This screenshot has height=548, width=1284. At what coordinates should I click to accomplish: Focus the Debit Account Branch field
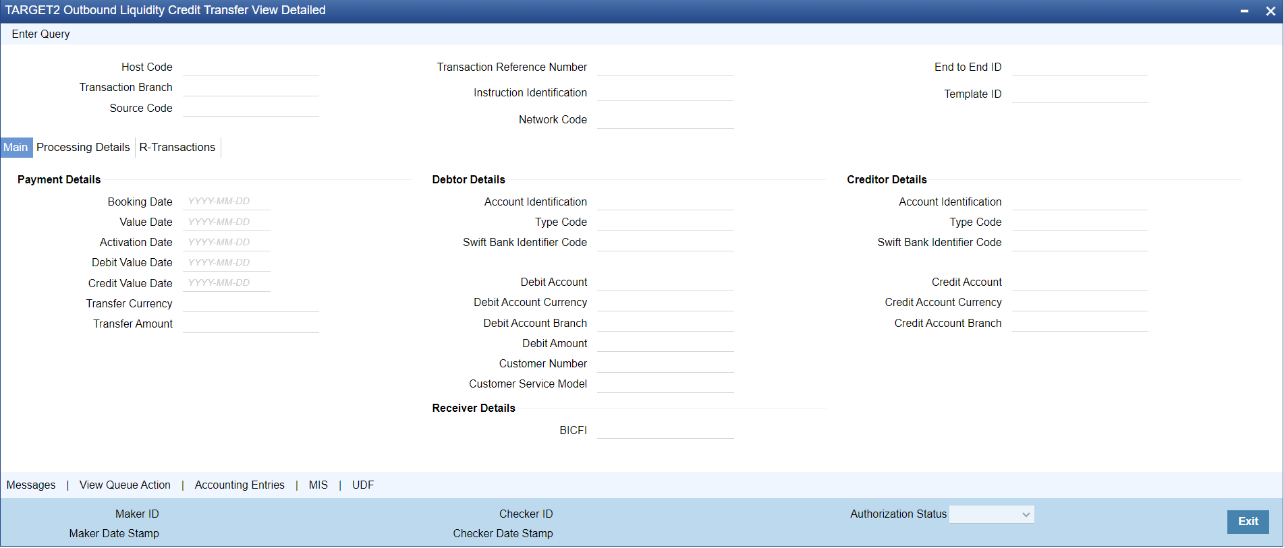click(665, 323)
